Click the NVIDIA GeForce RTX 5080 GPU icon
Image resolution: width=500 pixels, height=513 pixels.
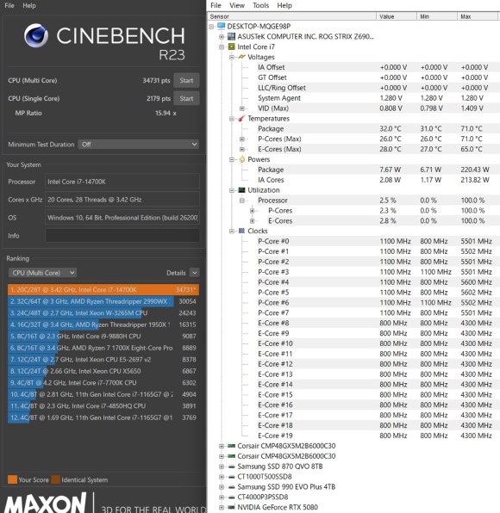pyautogui.click(x=231, y=507)
